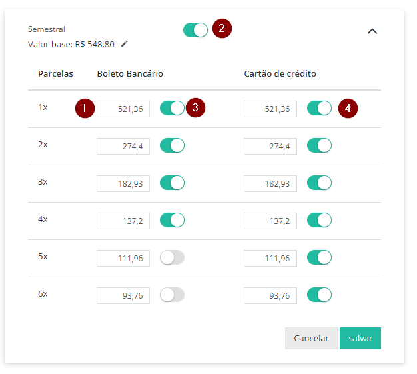This screenshot has height=374, width=417.
Task: Click the salvar button
Action: 360,338
